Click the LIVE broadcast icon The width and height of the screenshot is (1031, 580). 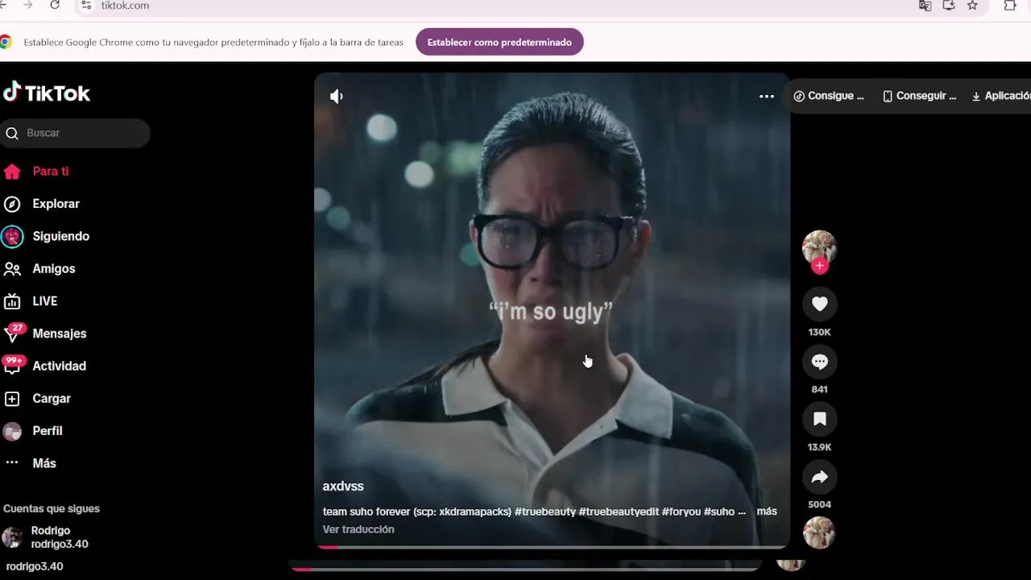[12, 301]
